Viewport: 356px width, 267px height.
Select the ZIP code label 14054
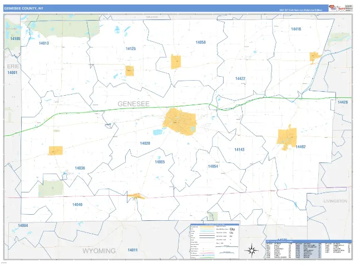point(213,166)
